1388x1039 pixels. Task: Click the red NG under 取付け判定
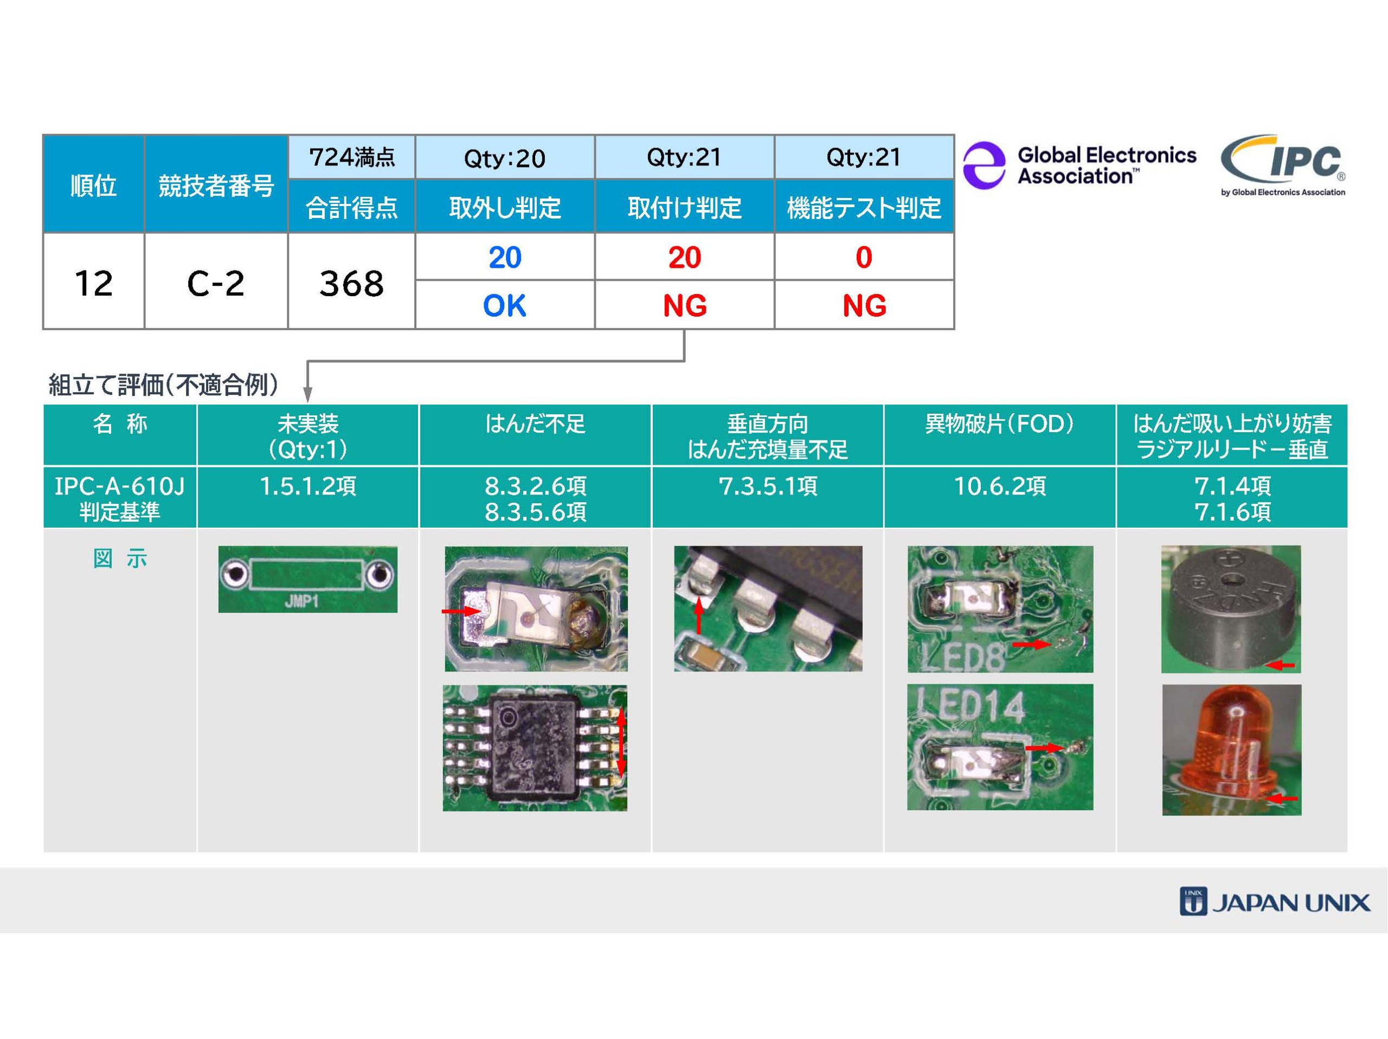tap(684, 305)
